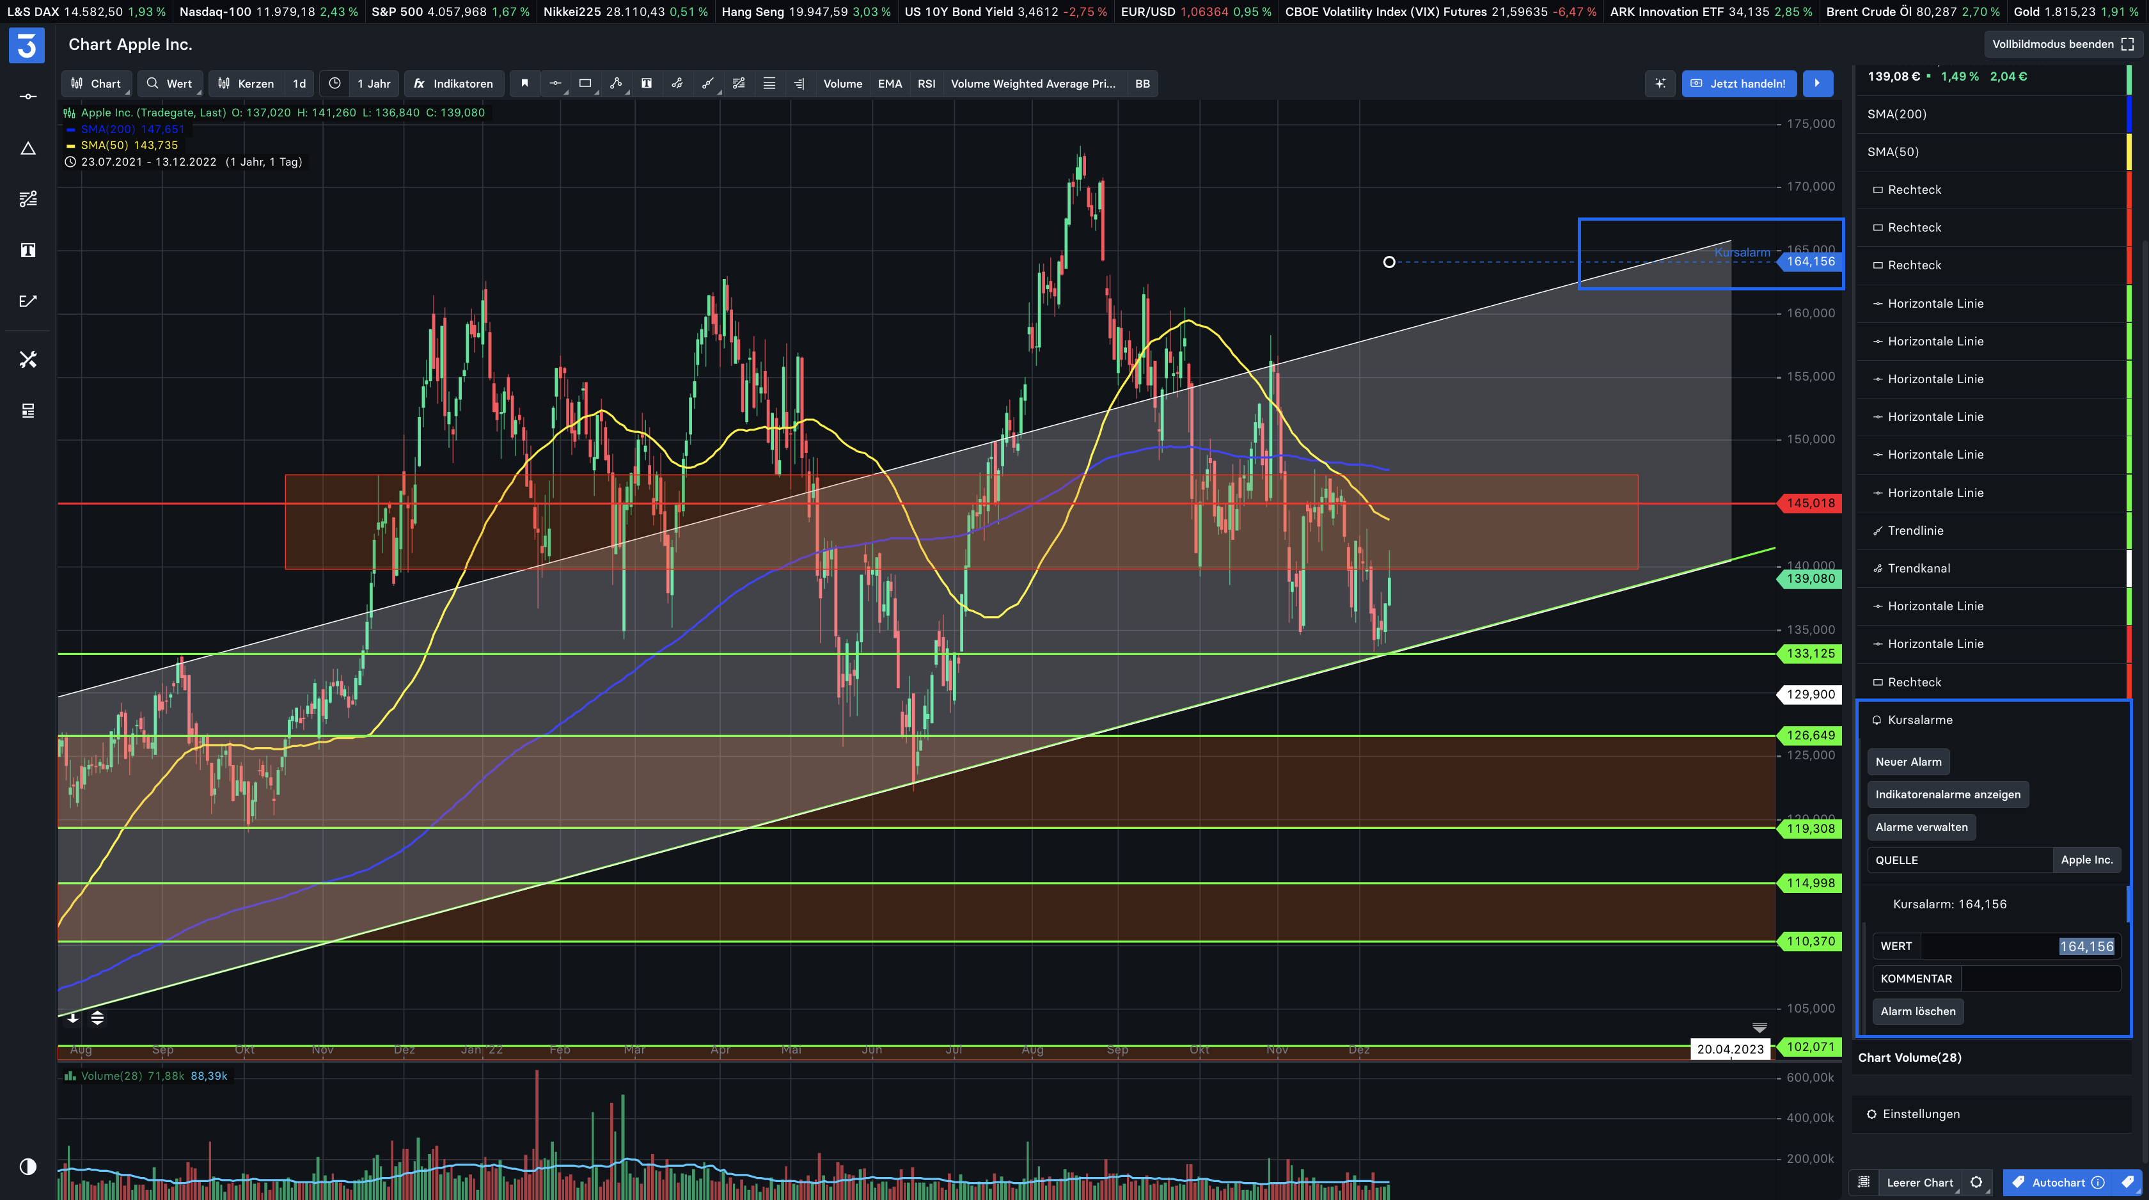Viewport: 2149px width, 1200px height.
Task: Expand the Chart Volume(28) section
Action: (1992, 1057)
